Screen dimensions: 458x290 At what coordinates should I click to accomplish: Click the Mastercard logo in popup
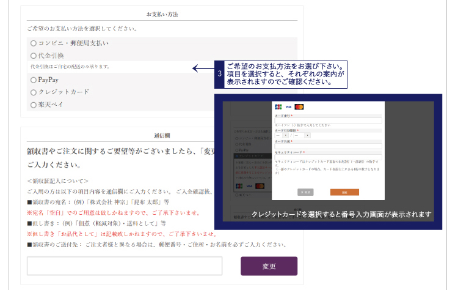point(299,106)
